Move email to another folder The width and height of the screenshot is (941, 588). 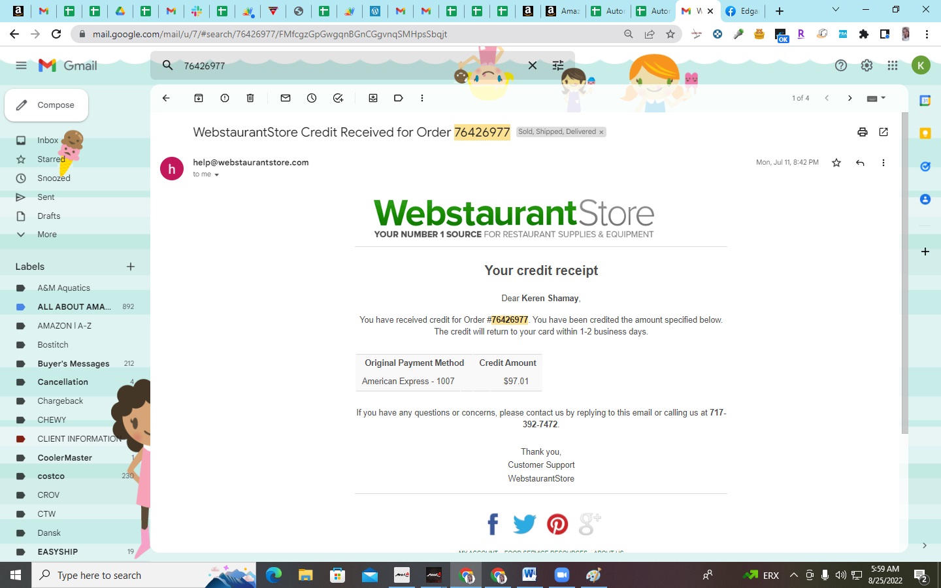click(x=373, y=98)
